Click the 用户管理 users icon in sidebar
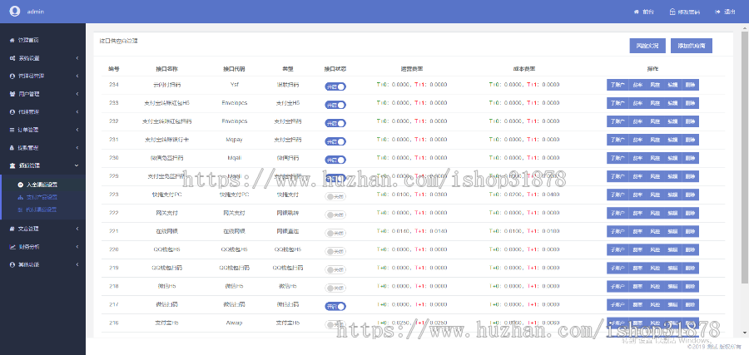This screenshot has height=355, width=749. click(x=12, y=94)
